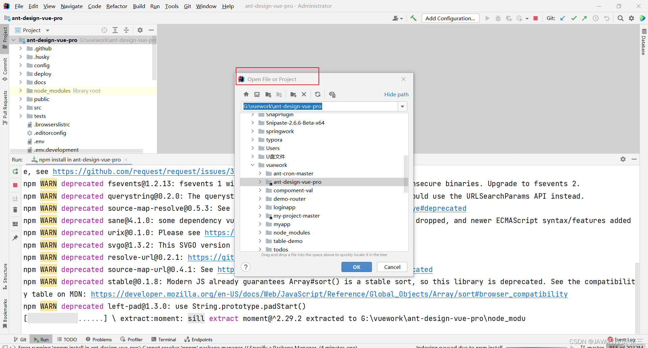648x348 pixels.
Task: Open the Endpoints tool tab
Action: click(x=199, y=340)
